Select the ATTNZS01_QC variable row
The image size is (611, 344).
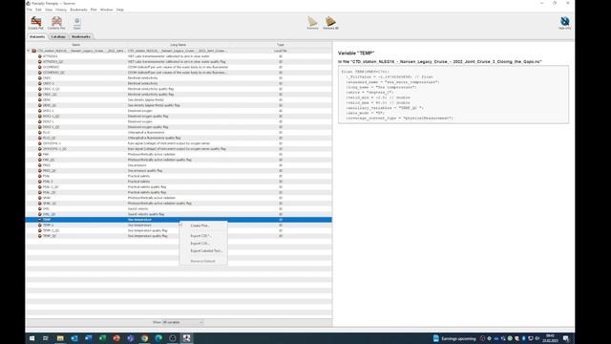[179, 61]
